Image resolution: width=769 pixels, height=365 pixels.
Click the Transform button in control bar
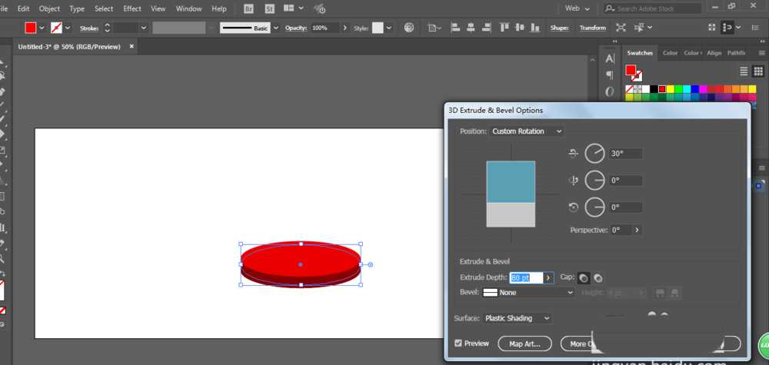click(592, 28)
